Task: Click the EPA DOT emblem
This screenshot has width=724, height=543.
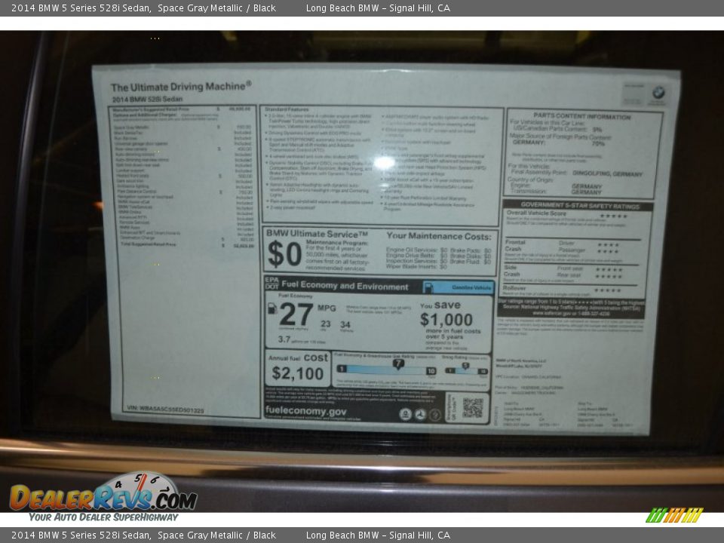Action: click(271, 283)
